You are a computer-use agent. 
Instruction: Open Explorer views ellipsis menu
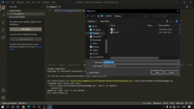(41, 7)
